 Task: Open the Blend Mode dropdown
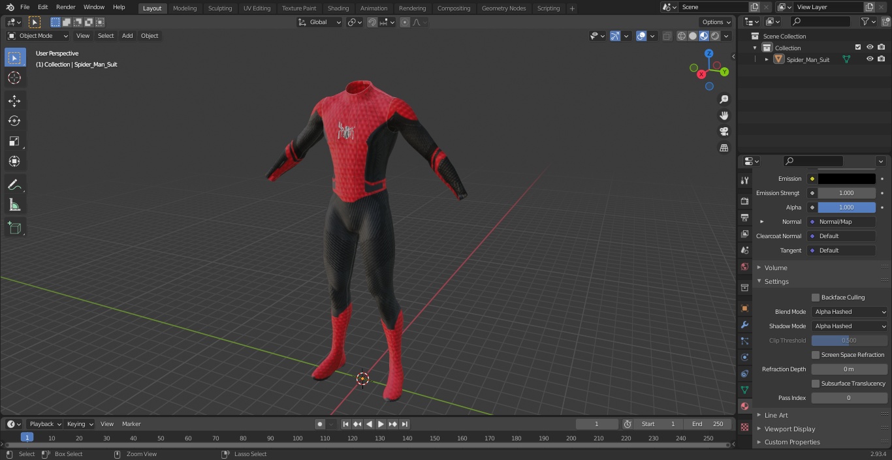click(x=850, y=312)
